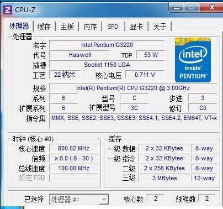Click the name field Intel Pentium G3220
The height and width of the screenshot is (209, 223).
107,45
